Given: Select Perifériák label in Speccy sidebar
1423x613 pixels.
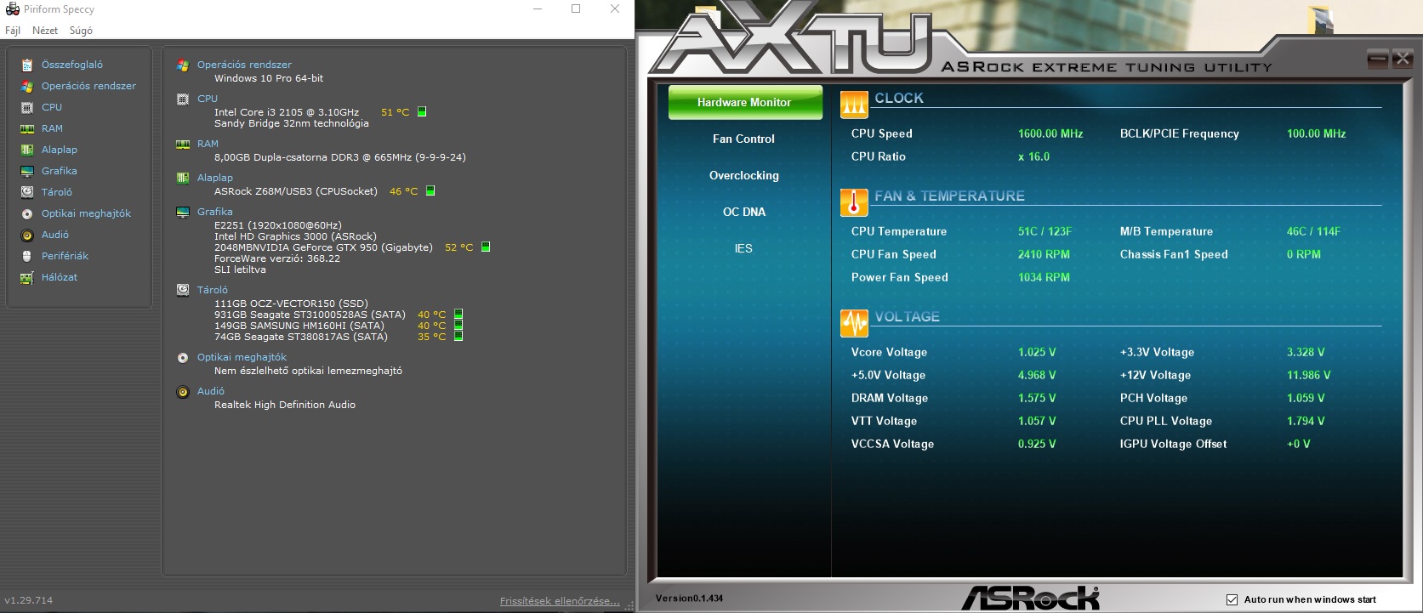Looking at the screenshot, I should tap(65, 256).
